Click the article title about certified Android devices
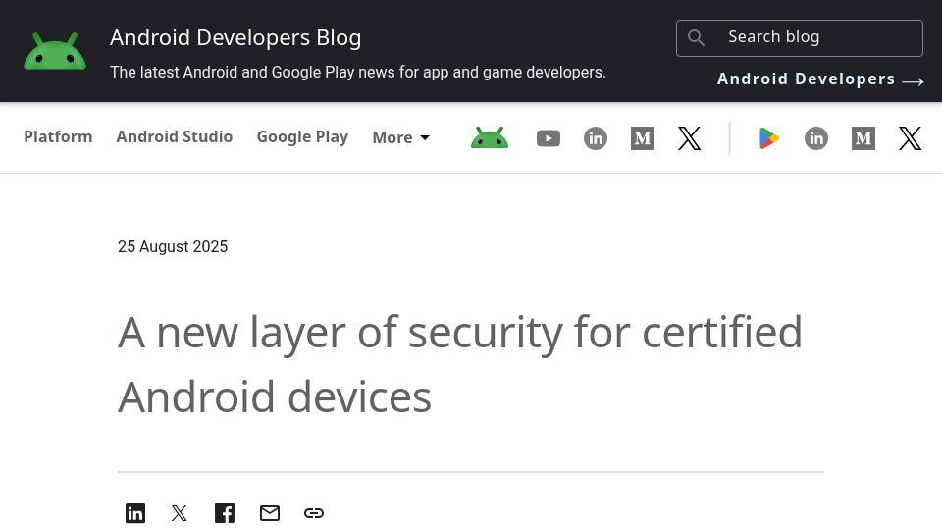This screenshot has width=942, height=530. pos(460,364)
